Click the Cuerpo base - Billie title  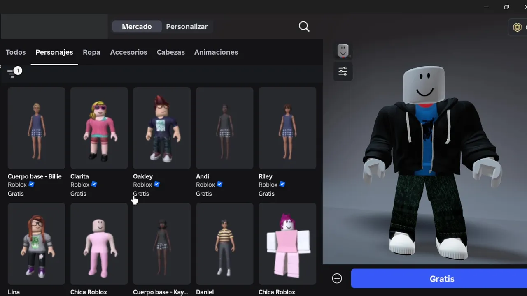coord(35,176)
